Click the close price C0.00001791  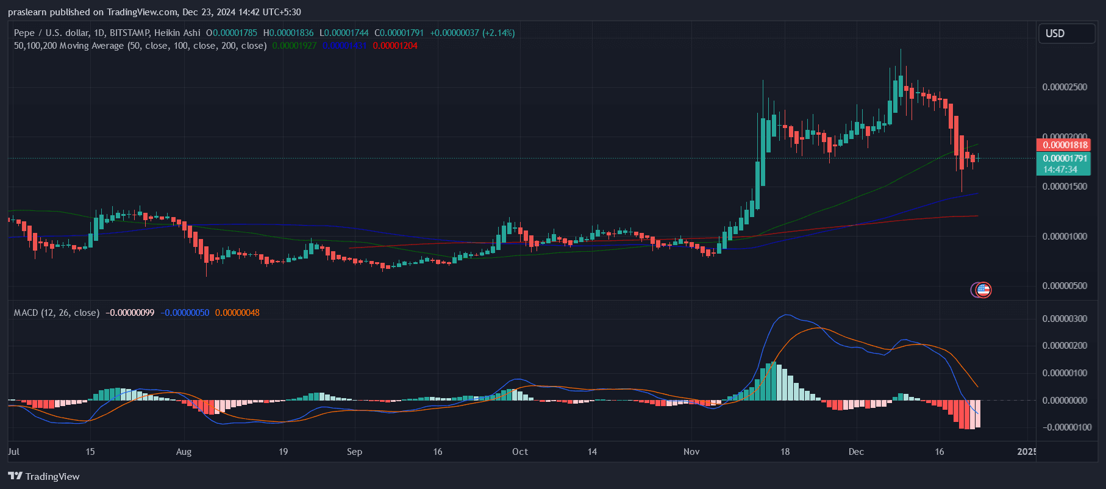[399, 33]
